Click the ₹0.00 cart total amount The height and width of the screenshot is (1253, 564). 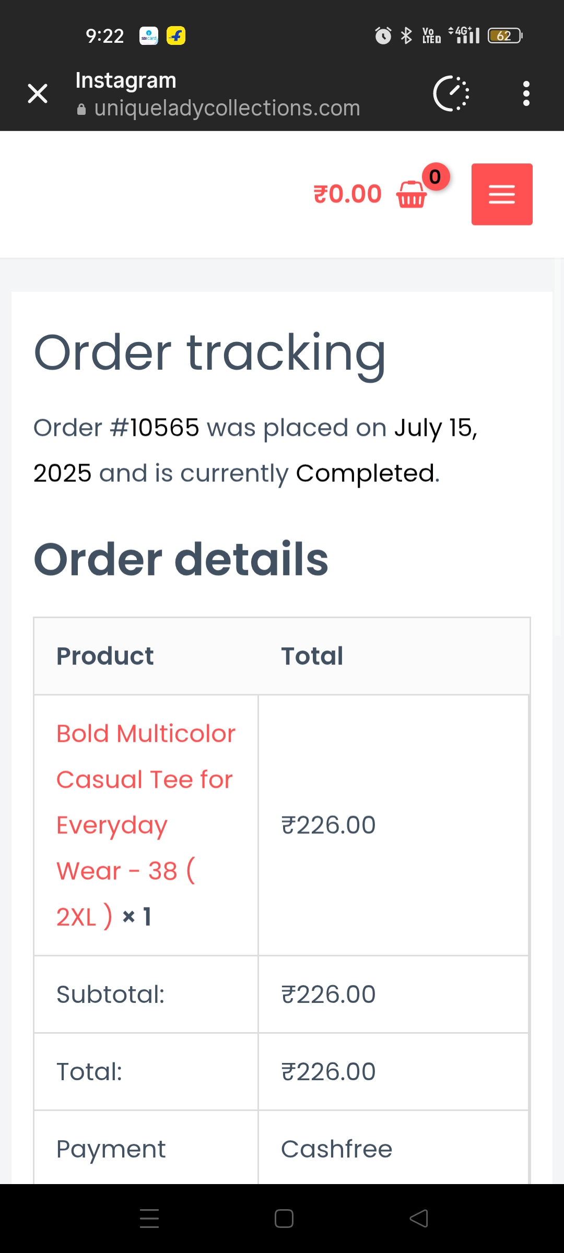tap(347, 194)
